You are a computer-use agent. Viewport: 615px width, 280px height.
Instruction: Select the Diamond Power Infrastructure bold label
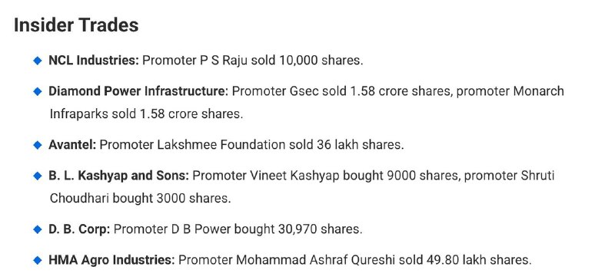pos(138,91)
